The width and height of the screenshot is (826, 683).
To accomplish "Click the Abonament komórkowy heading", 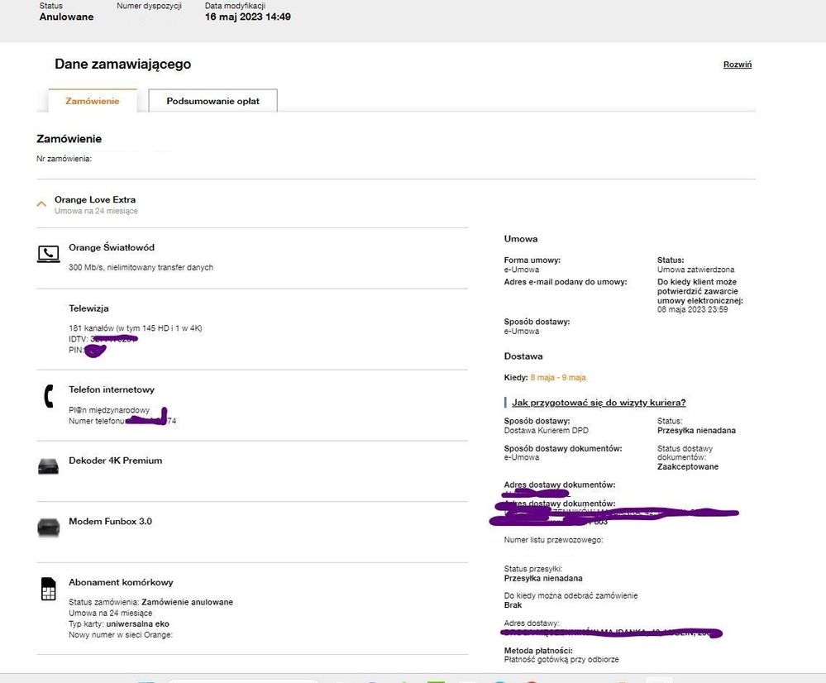I will [x=121, y=582].
